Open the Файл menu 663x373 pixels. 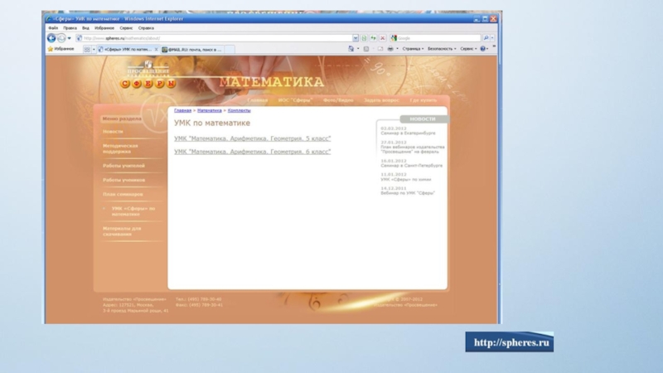(x=53, y=28)
